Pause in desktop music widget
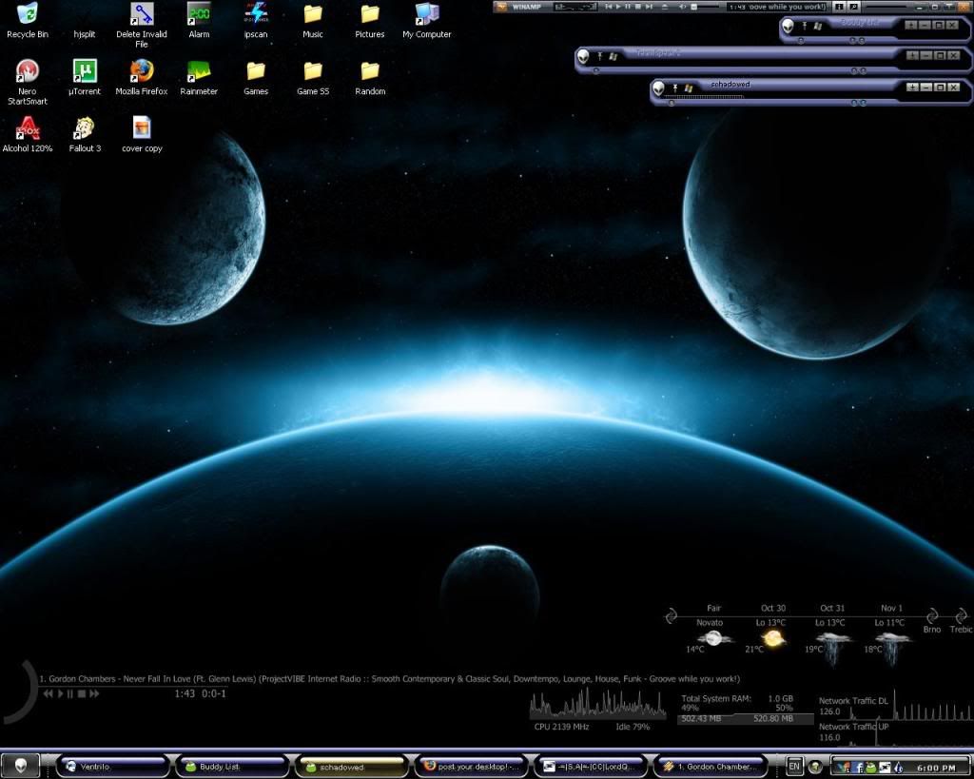This screenshot has width=974, height=779. click(69, 693)
